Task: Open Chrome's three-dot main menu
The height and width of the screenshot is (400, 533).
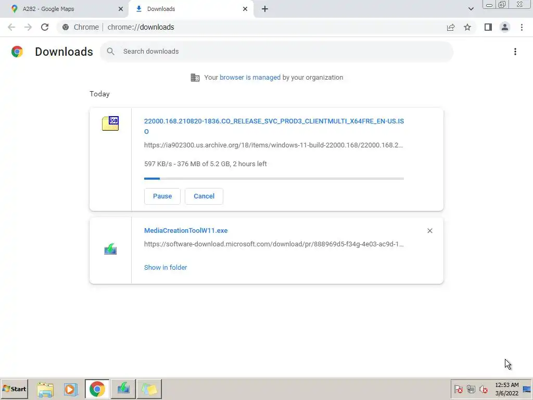Action: (522, 27)
